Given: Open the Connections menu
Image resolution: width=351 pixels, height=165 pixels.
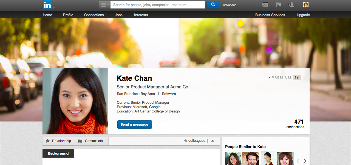Looking at the screenshot, I should click(x=94, y=15).
